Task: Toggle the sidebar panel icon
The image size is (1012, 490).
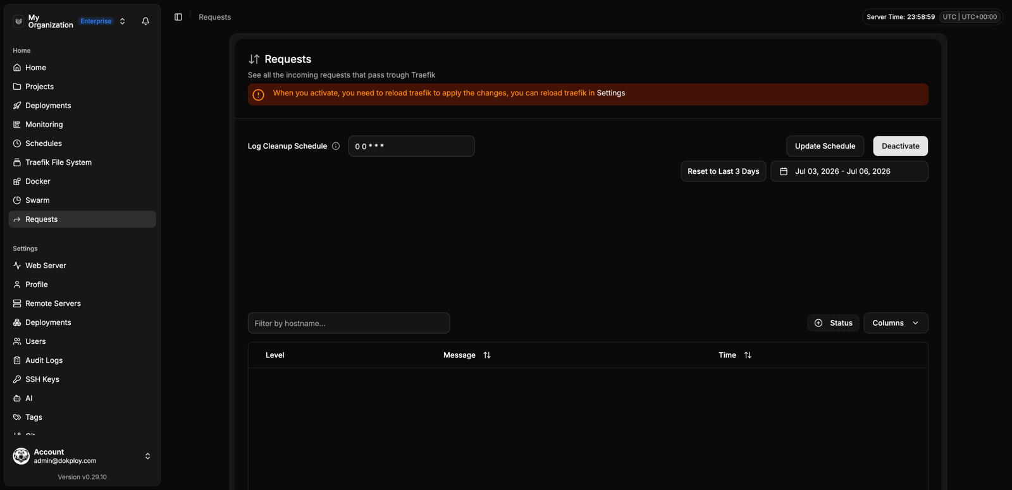Action: click(x=178, y=17)
